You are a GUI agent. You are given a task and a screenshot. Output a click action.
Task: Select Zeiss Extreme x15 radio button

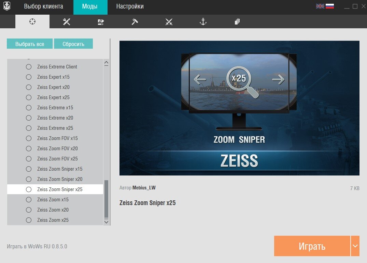click(x=29, y=108)
